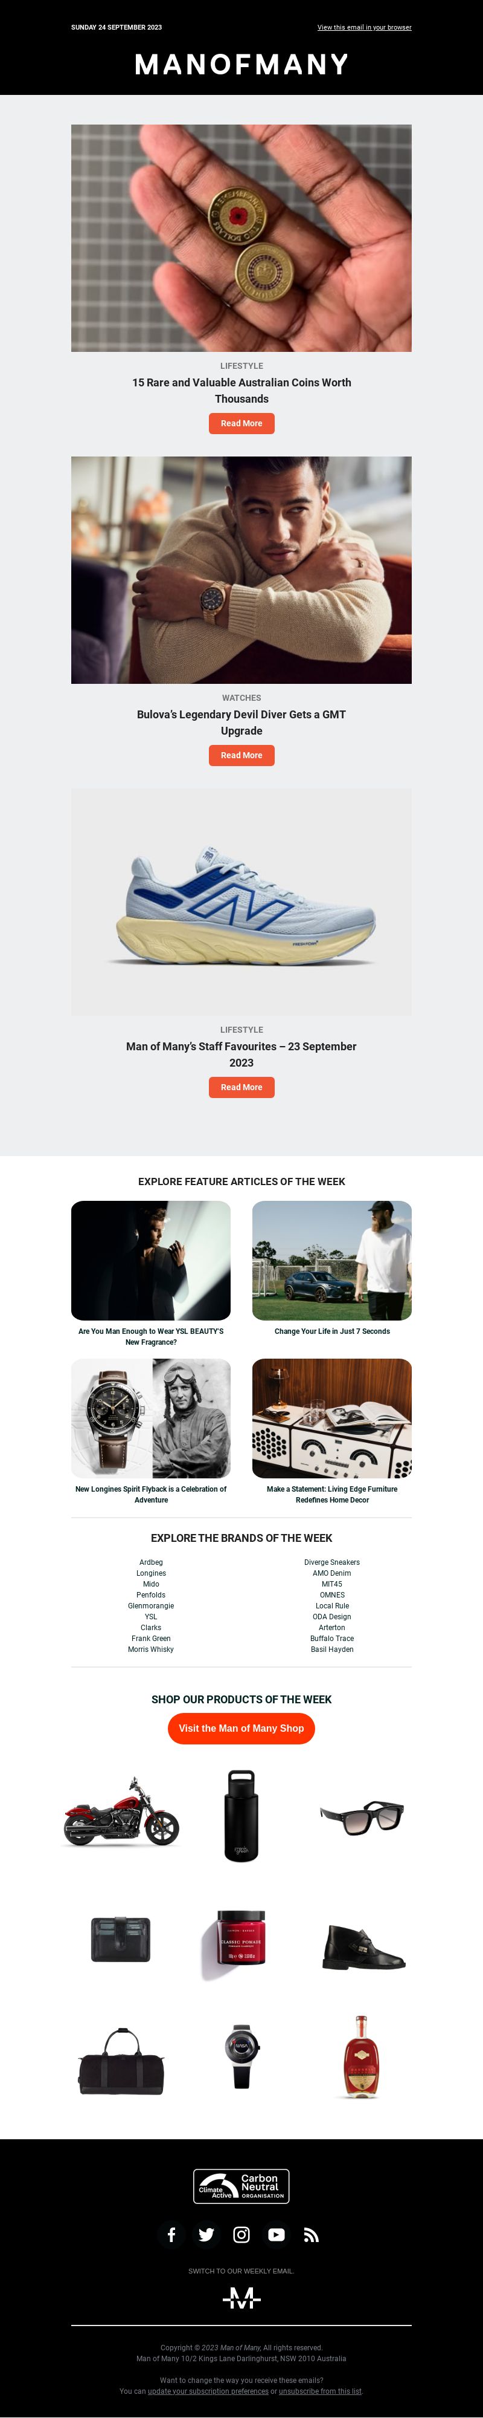
Task: Open the New Balance sneaker article image
Action: coord(241,902)
